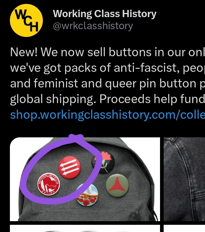Click the Antifaschistische Aktion red flag button
This screenshot has height=232, width=205.
coord(49,184)
